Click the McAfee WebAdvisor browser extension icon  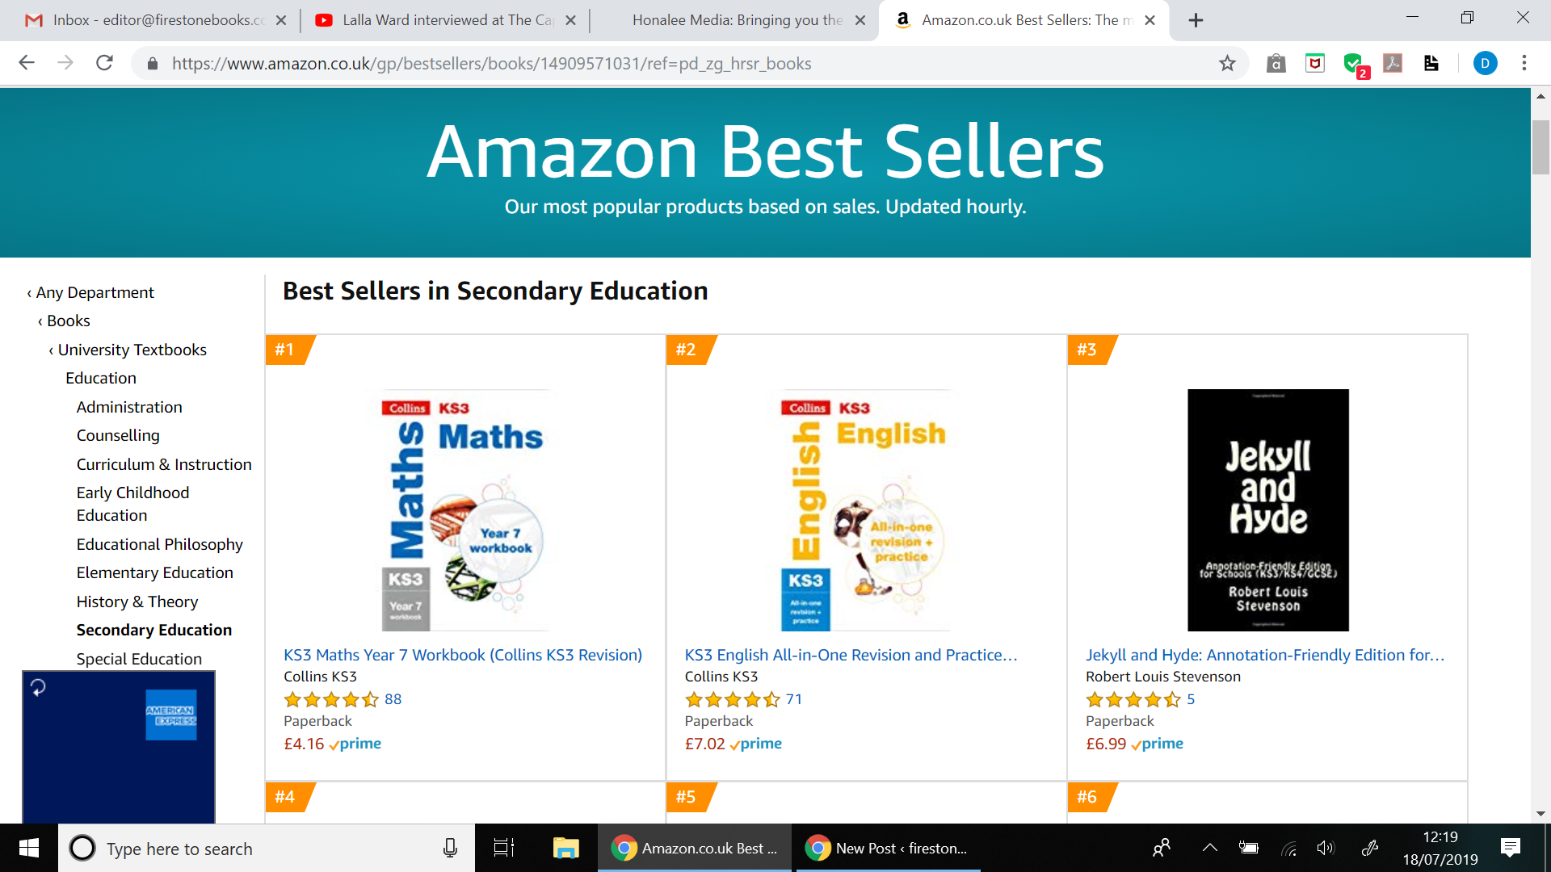[x=1314, y=63]
